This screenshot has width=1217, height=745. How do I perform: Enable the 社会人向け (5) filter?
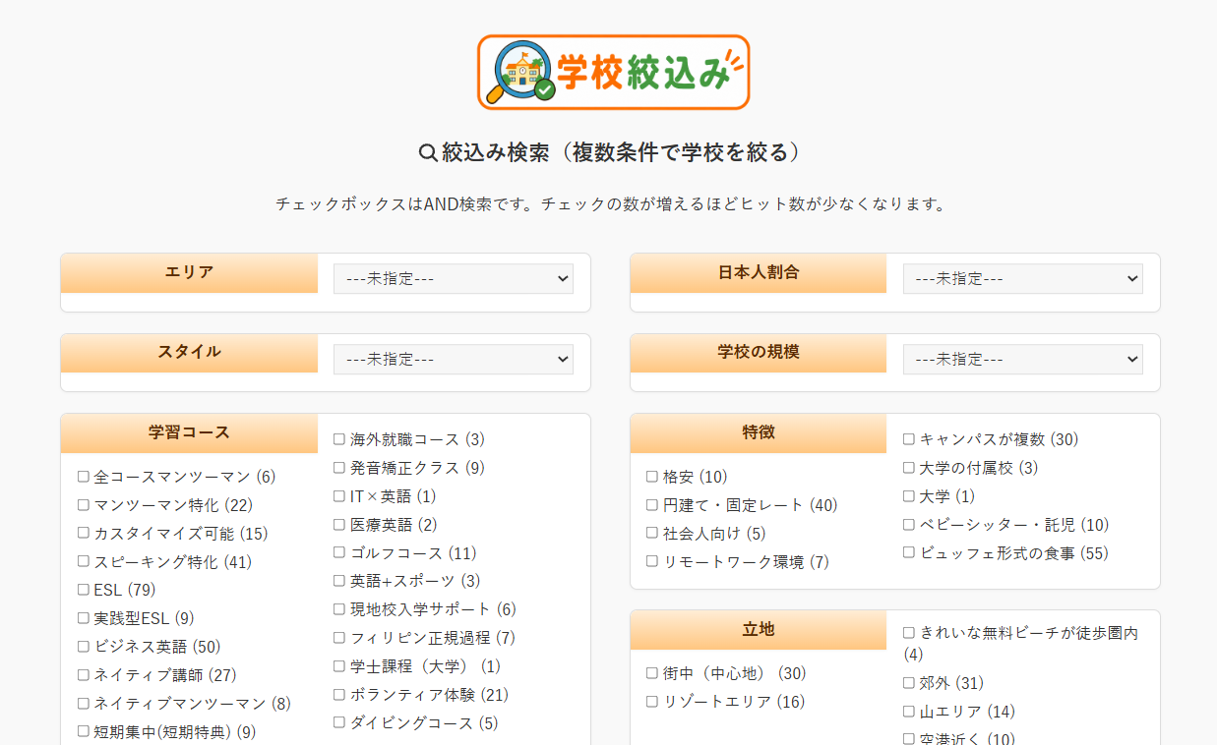652,534
